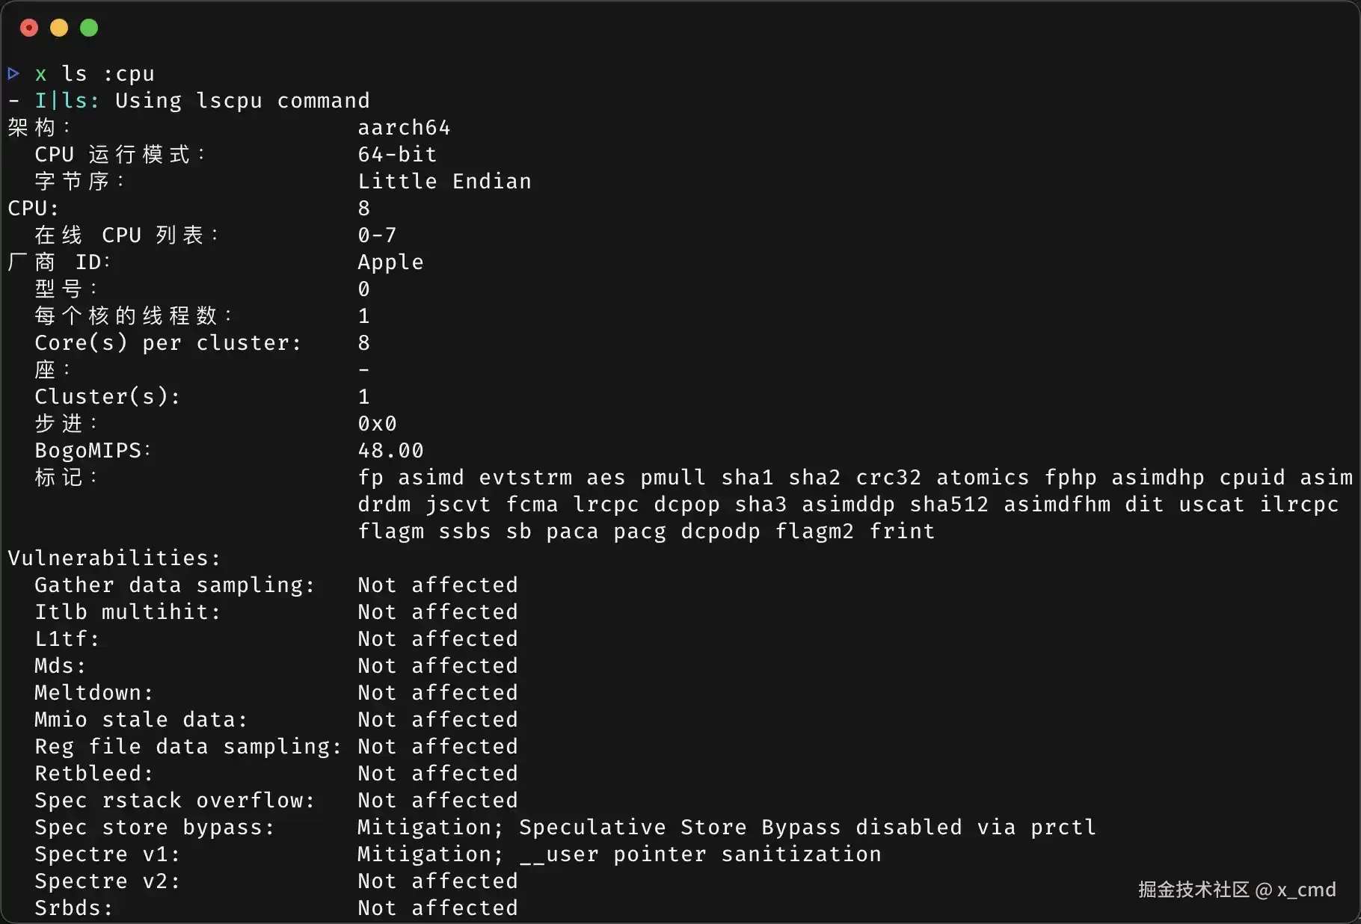Image resolution: width=1361 pixels, height=924 pixels.
Task: Click the green maximize window button
Action: [89, 28]
